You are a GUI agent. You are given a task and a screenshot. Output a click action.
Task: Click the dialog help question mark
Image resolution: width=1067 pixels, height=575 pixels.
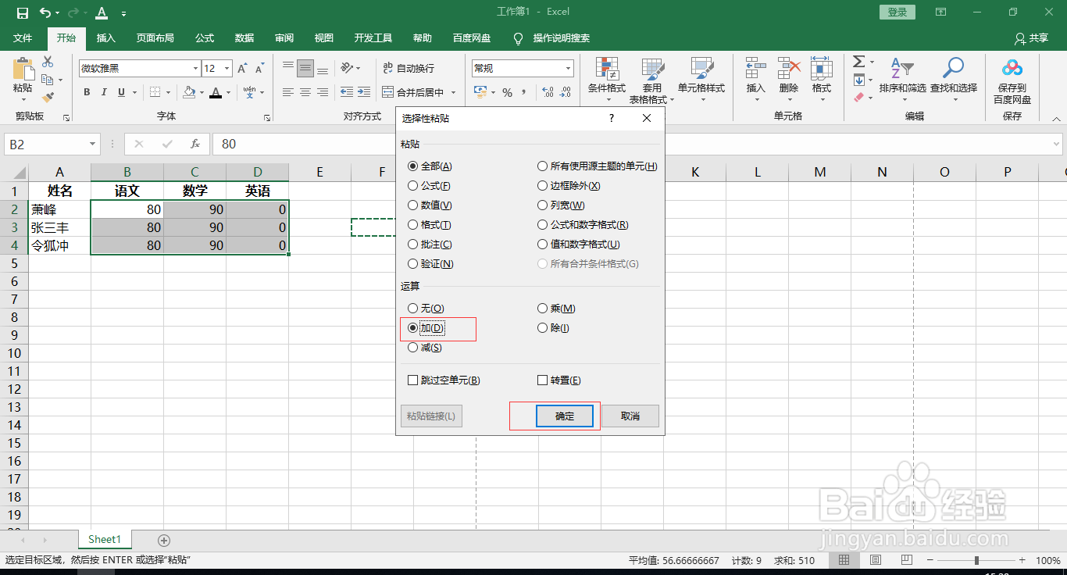tap(611, 118)
